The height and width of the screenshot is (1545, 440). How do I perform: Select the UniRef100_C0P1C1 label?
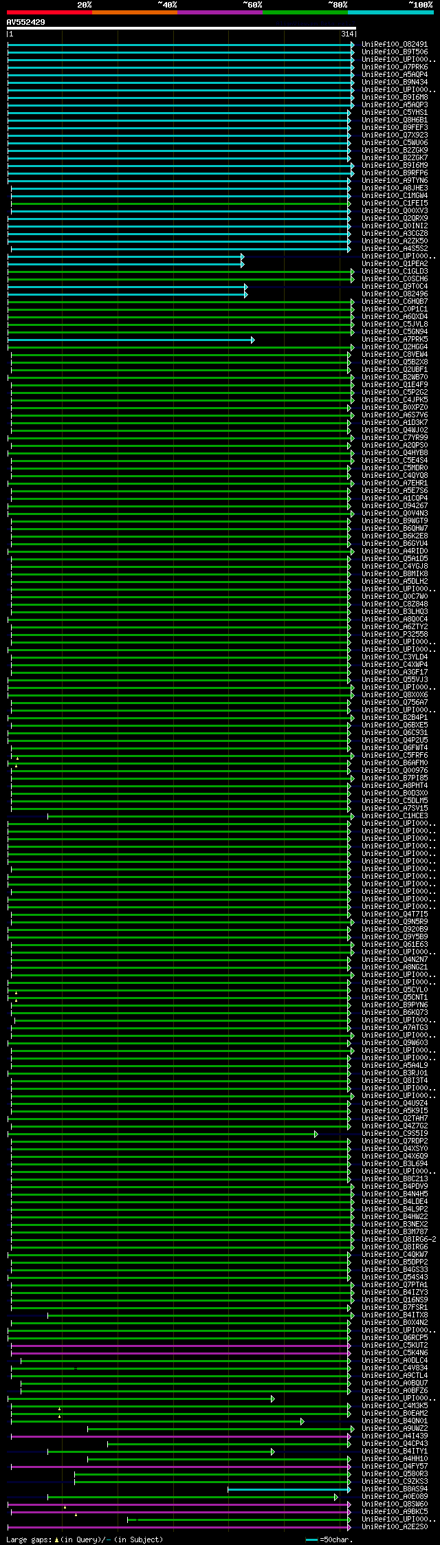coord(395,309)
